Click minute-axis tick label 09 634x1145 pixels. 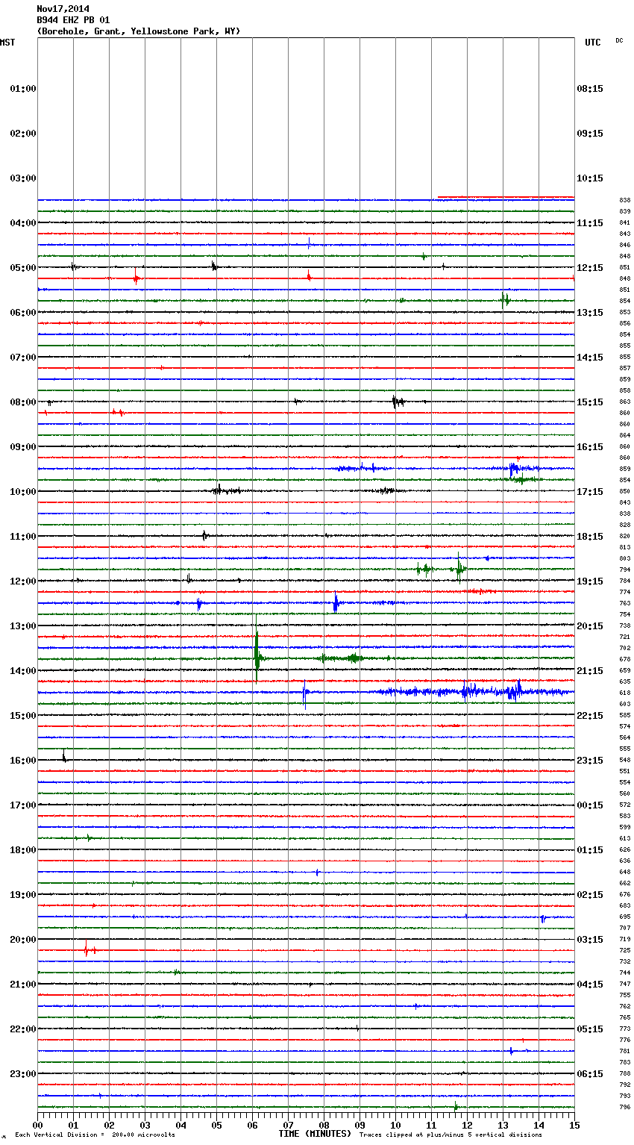(360, 1125)
